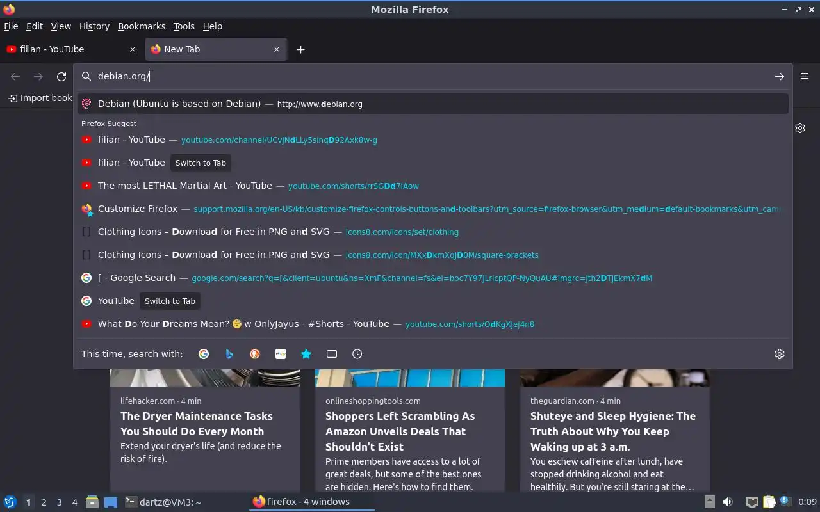Switch to workspace 3 in taskbar
Viewport: 820px width, 512px height.
coord(59,502)
